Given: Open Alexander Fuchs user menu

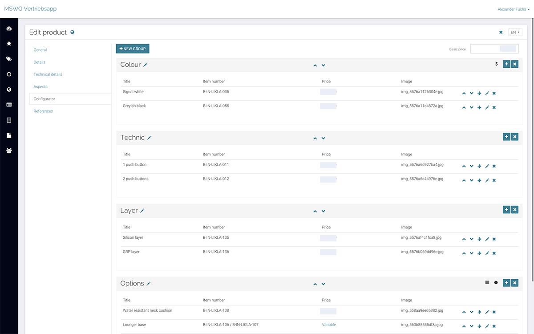Looking at the screenshot, I should (x=514, y=9).
